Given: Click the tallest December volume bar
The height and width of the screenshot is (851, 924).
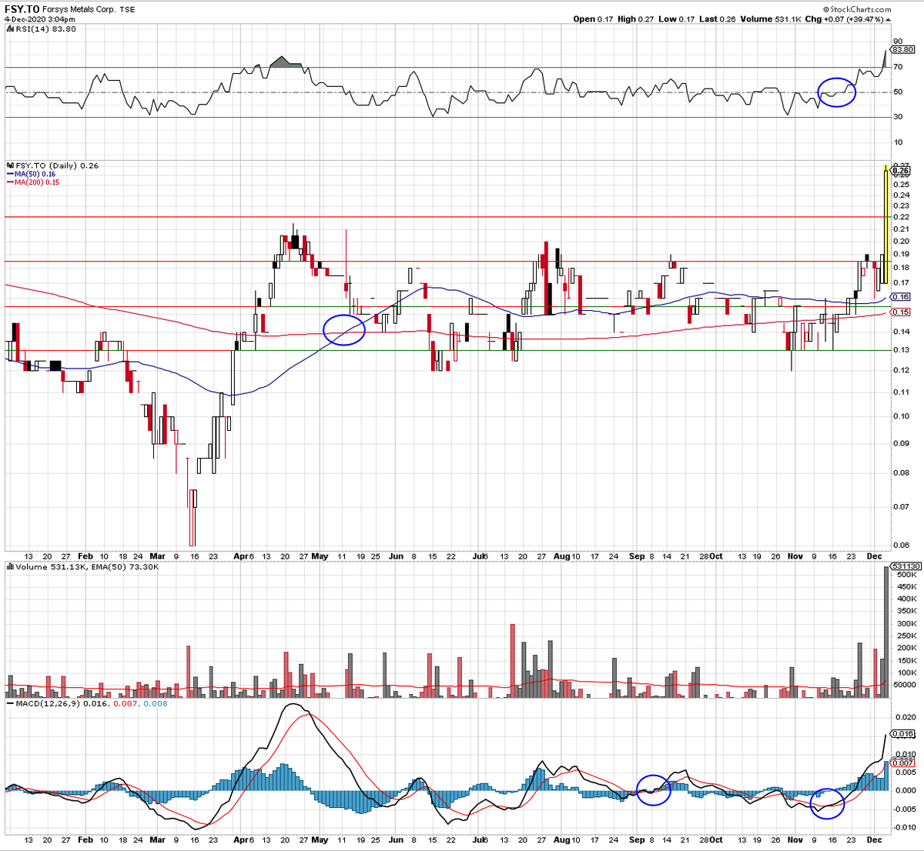Looking at the screenshot, I should point(885,632).
